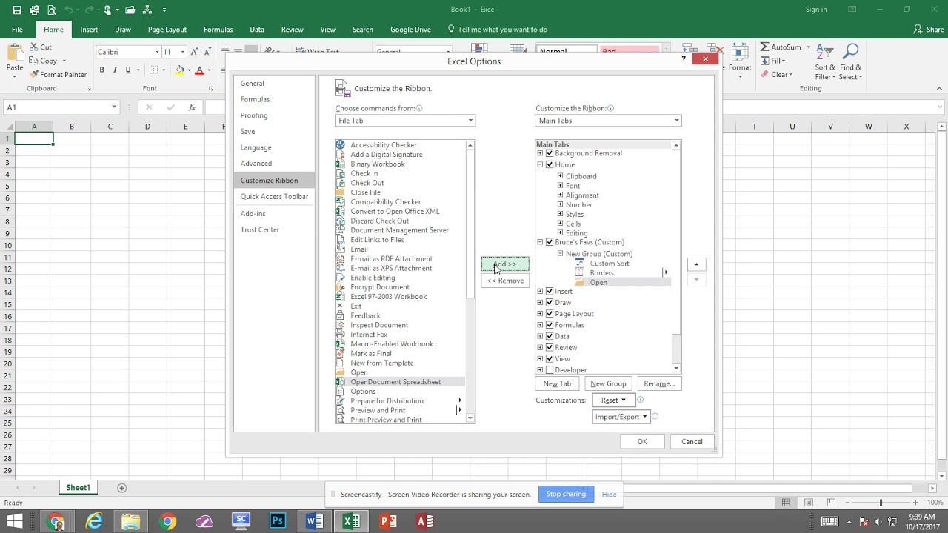Uncheck the Review tab checkbox
Screen dimensions: 948x533
[550, 347]
